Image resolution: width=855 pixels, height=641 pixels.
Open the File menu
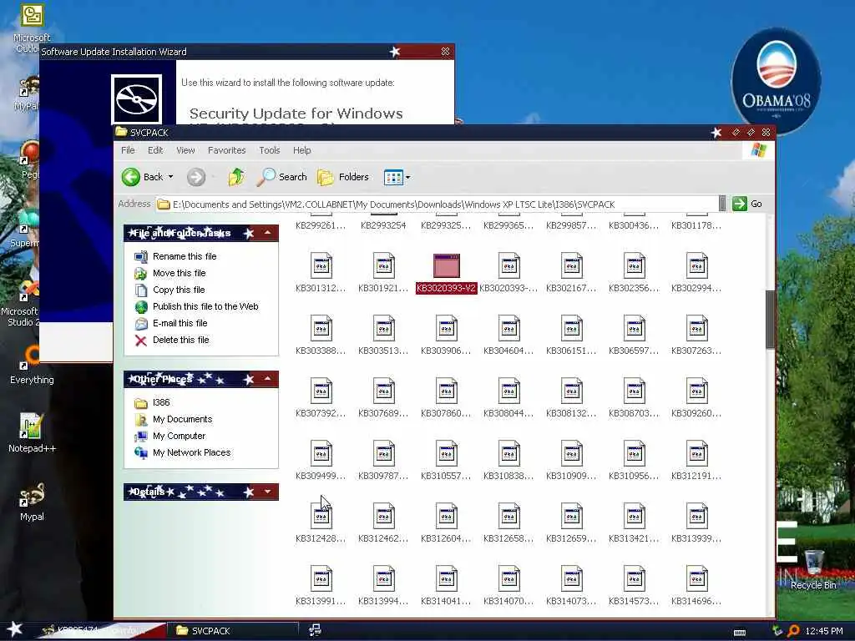tap(128, 150)
